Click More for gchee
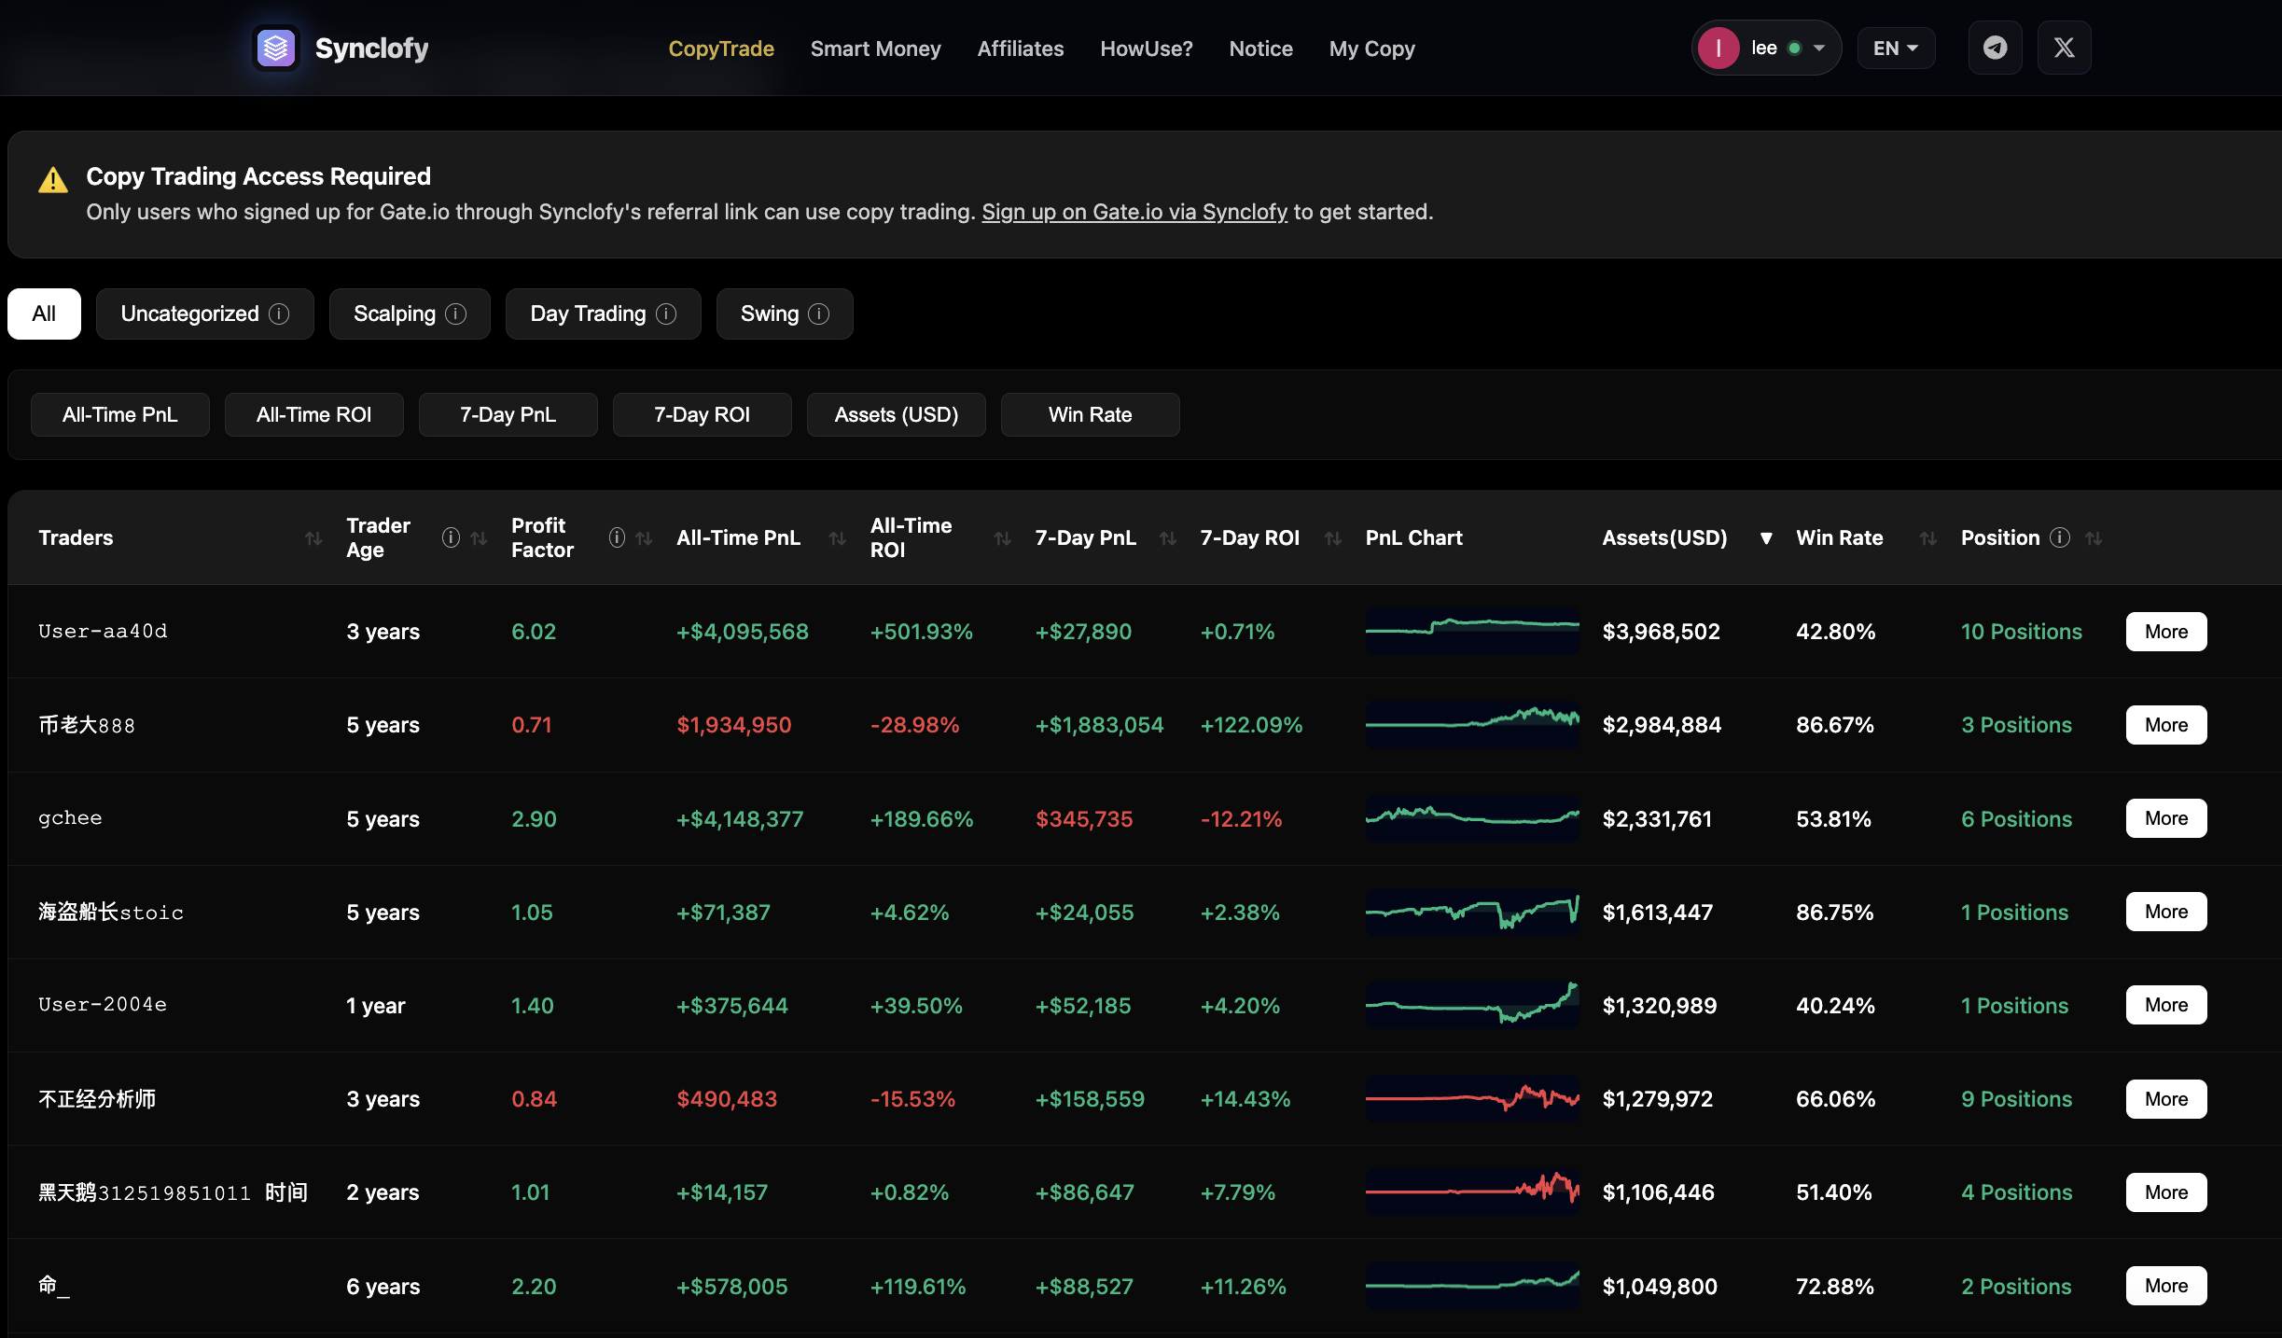Viewport: 2282px width, 1338px height. pyautogui.click(x=2165, y=818)
